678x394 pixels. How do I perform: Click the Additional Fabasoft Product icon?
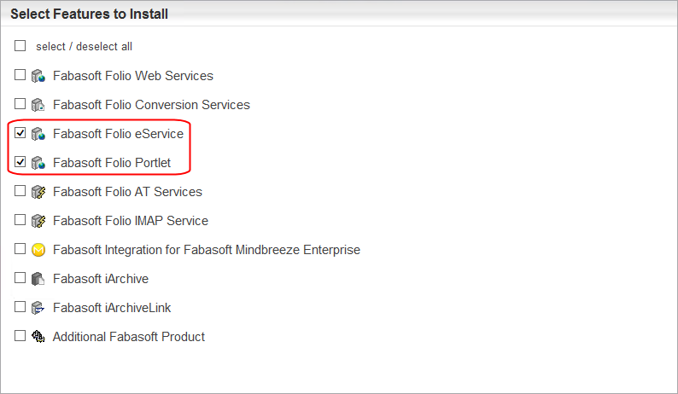[x=38, y=337]
